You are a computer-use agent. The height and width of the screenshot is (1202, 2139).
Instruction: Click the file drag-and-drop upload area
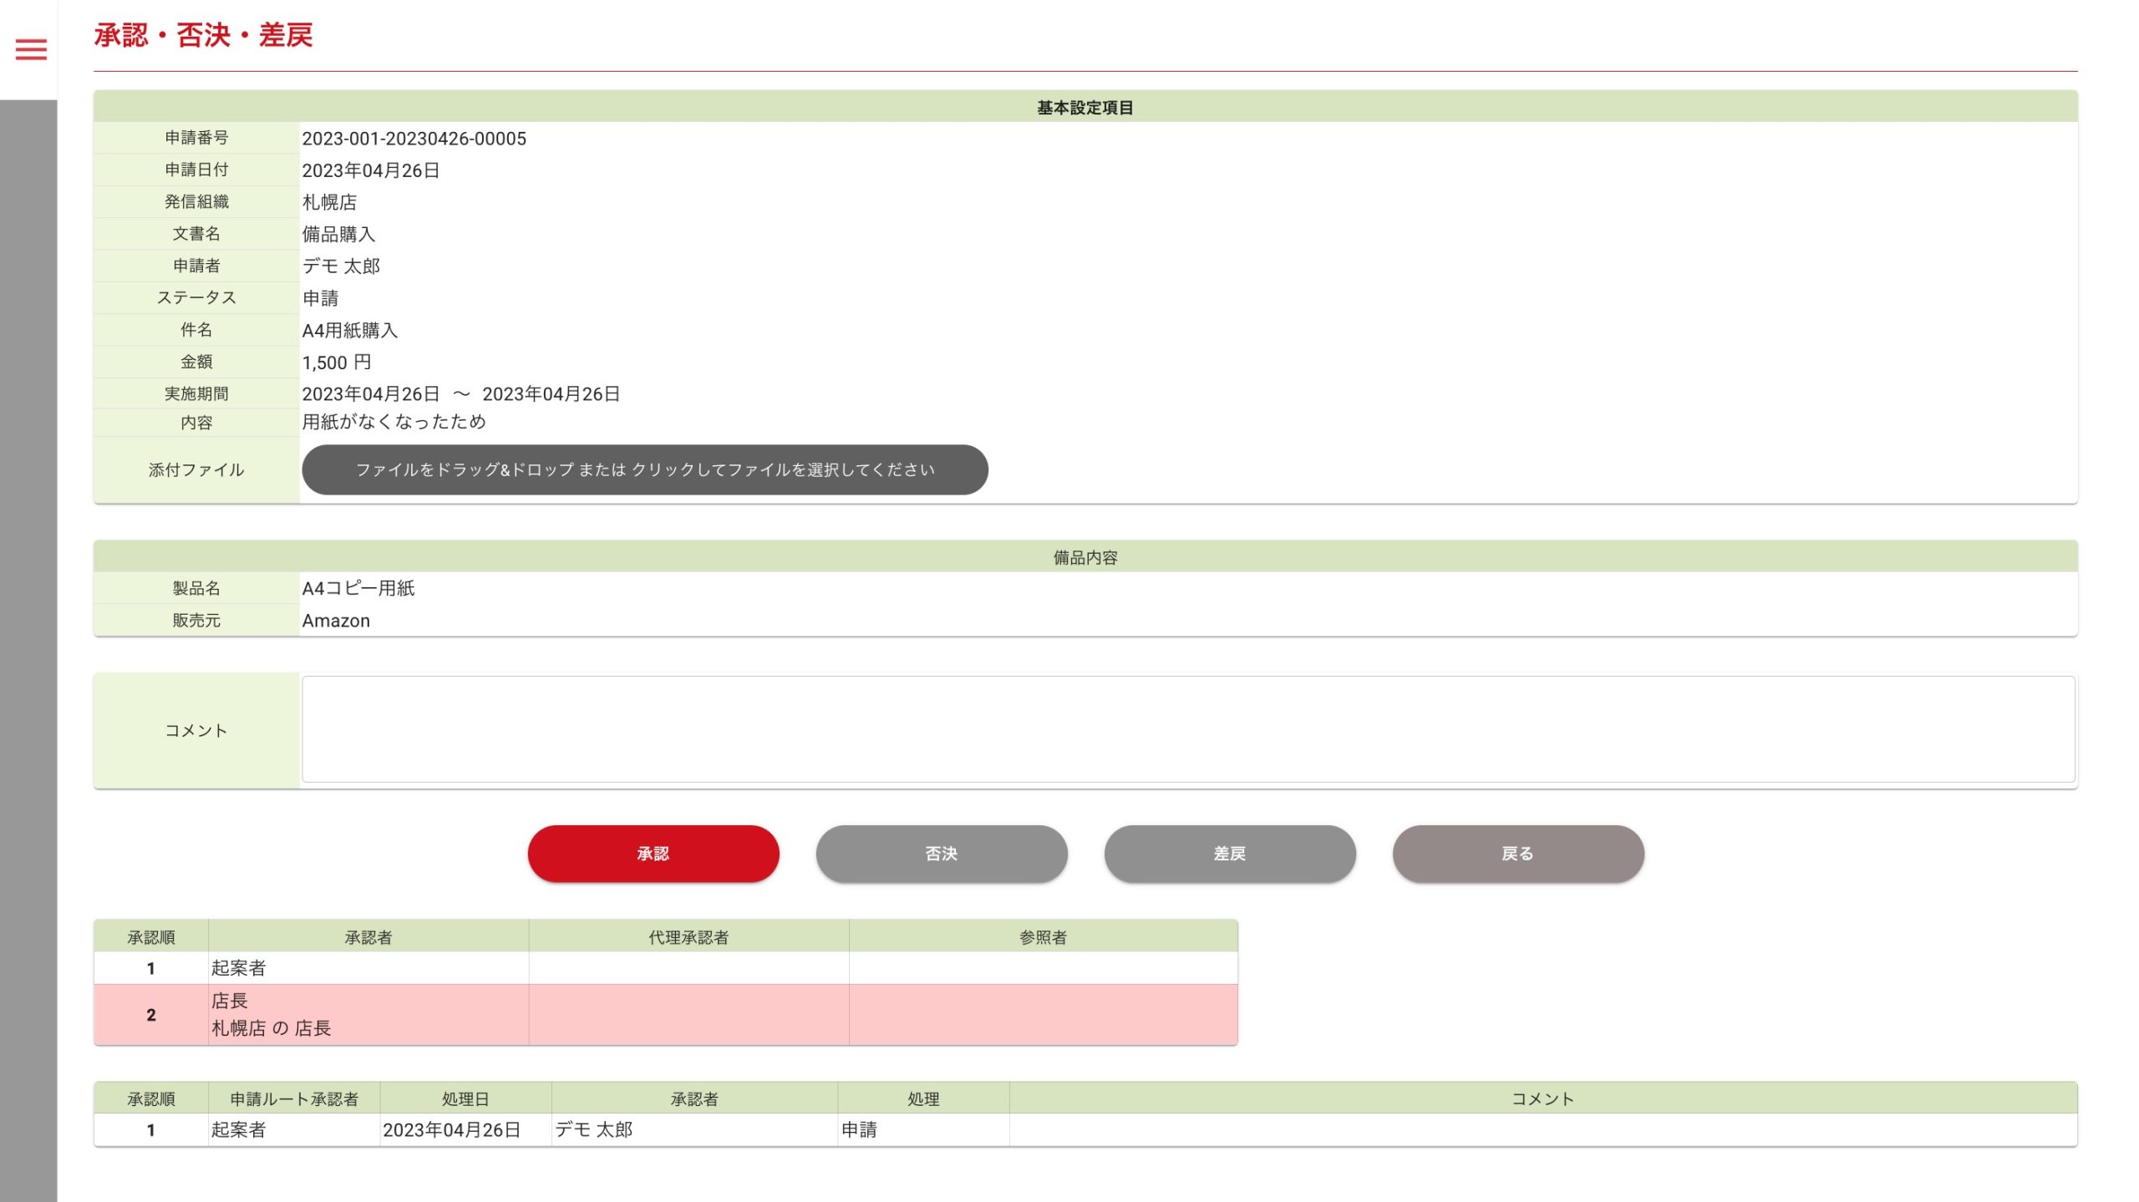tap(644, 469)
